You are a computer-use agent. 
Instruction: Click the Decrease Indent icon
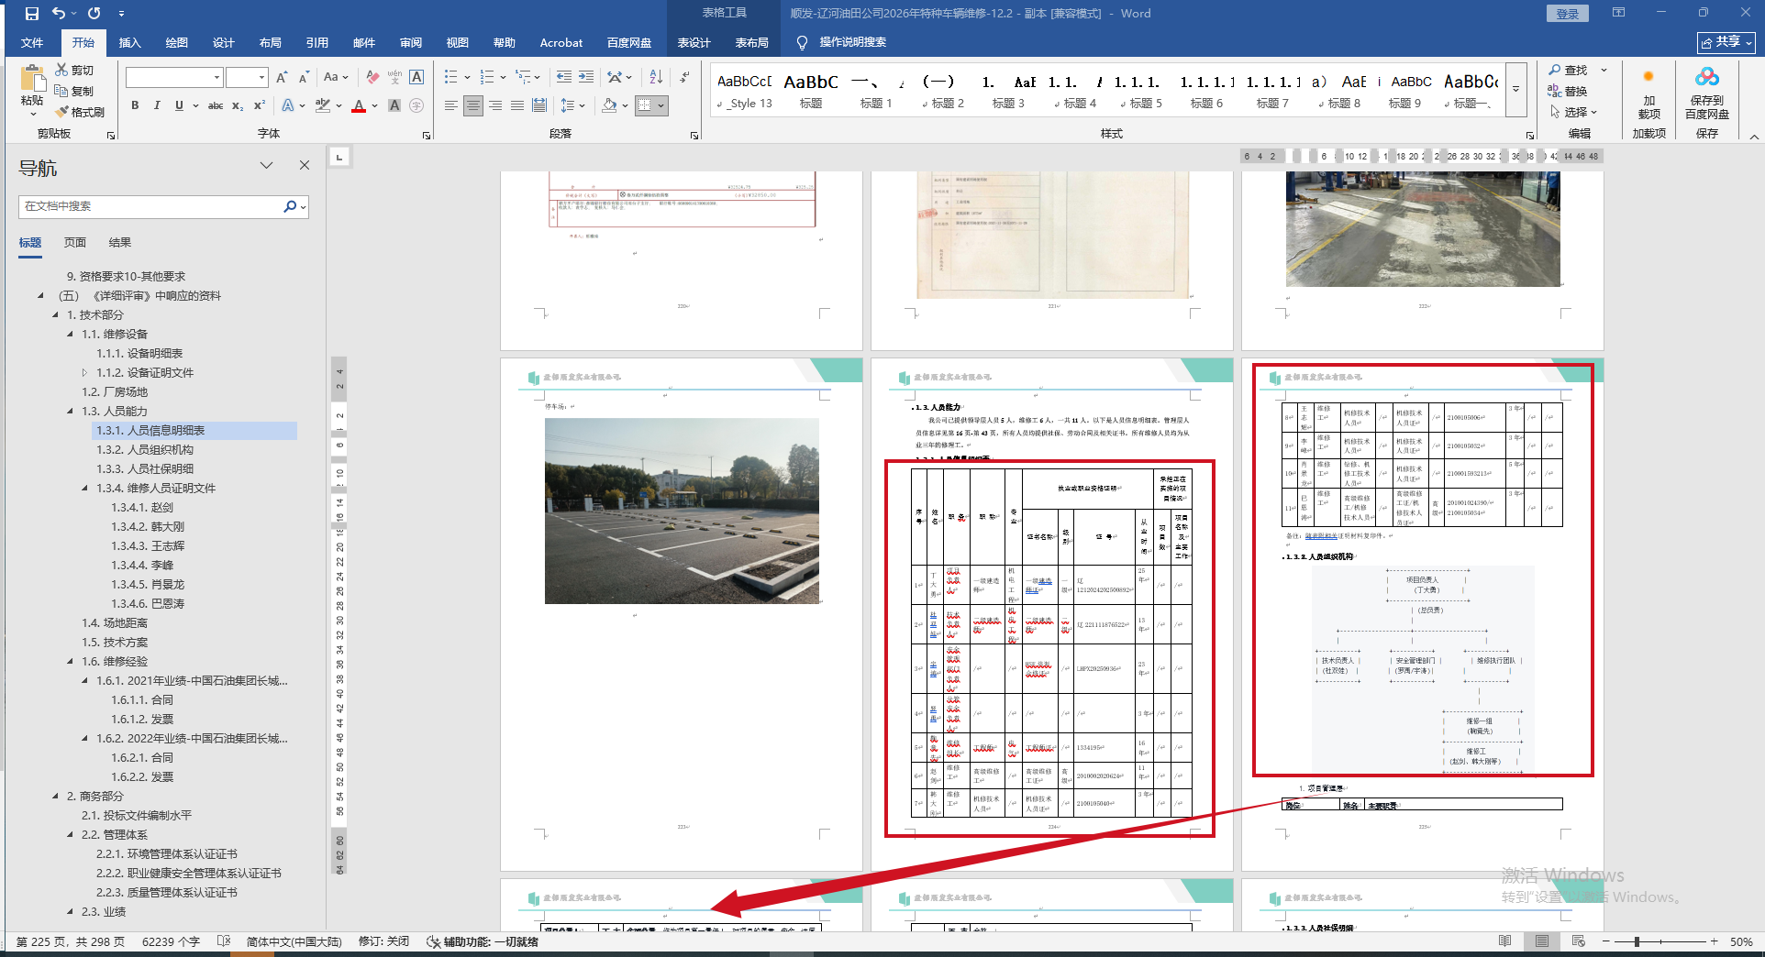pos(563,77)
